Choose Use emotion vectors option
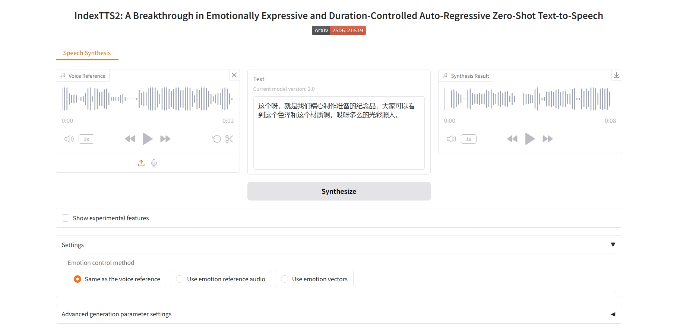The width and height of the screenshot is (677, 330). pyautogui.click(x=285, y=279)
